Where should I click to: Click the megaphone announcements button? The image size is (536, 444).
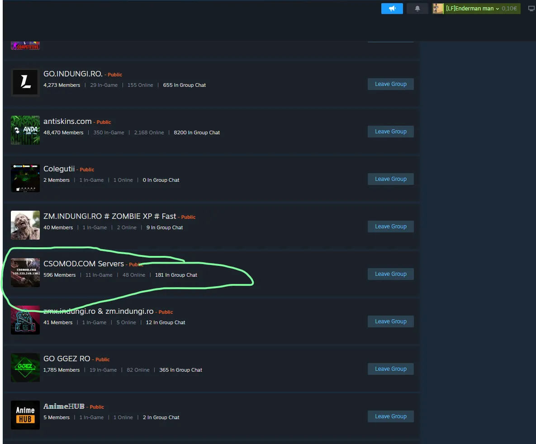tap(392, 9)
